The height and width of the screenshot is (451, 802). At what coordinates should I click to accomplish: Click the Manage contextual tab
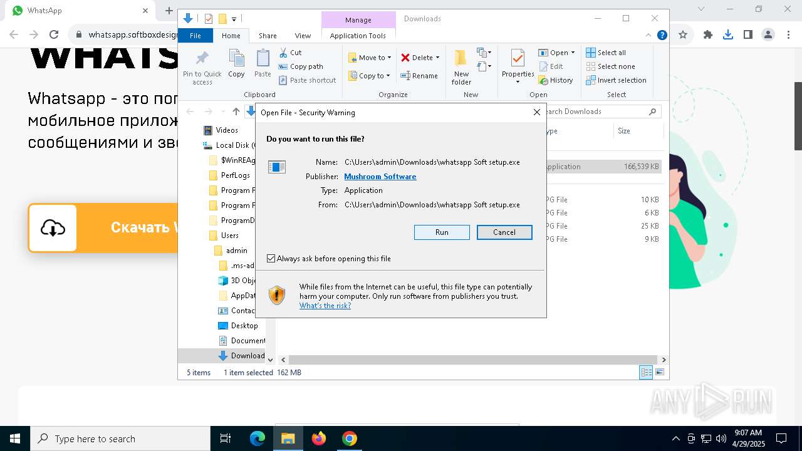tap(358, 19)
